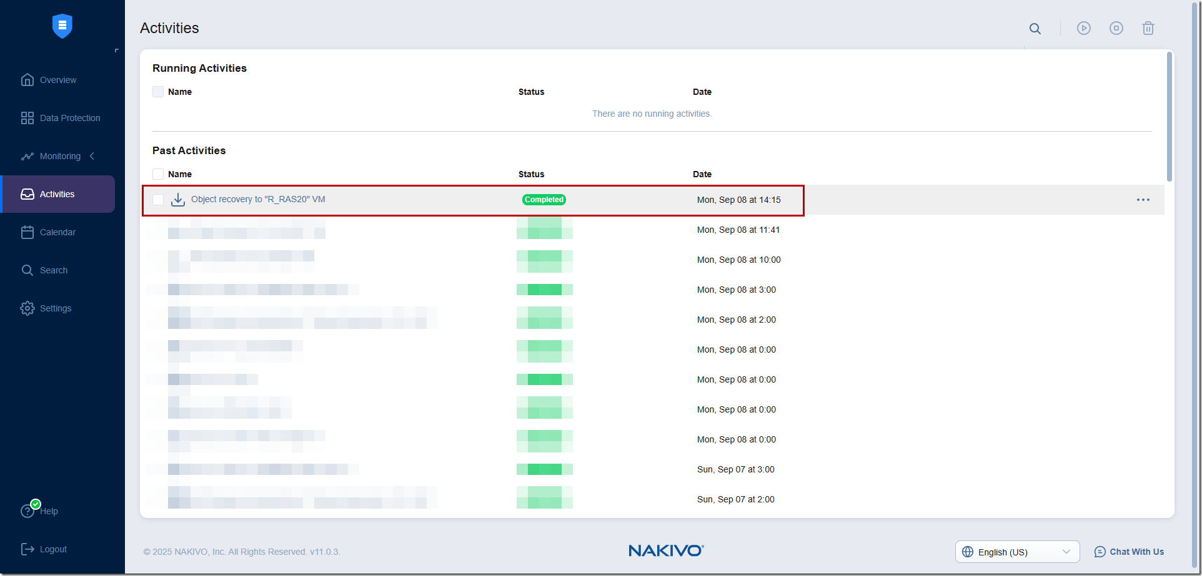Open the English (US) language dropdown
This screenshot has height=576, width=1202.
coord(1018,552)
